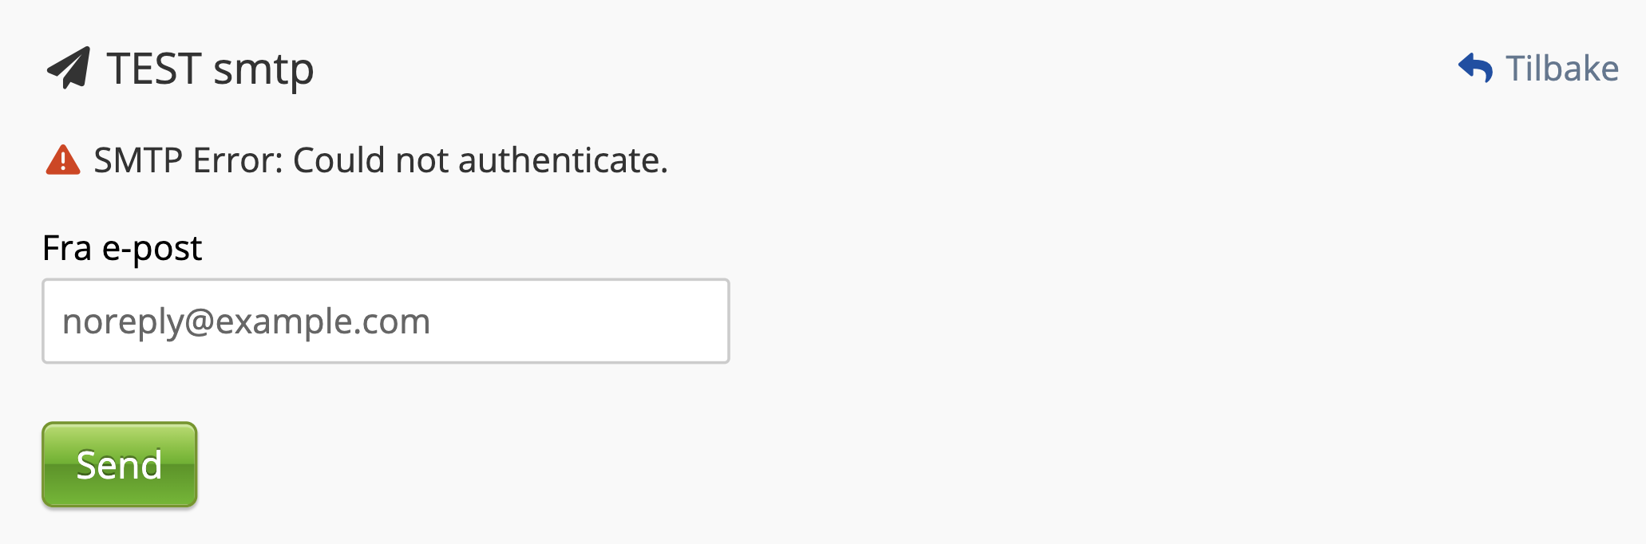The width and height of the screenshot is (1646, 544).
Task: Click the SMTP Error message text
Action: 381,160
